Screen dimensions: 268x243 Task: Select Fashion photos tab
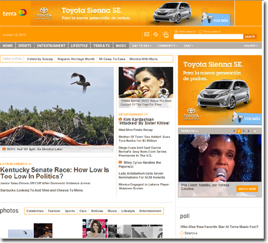pyautogui.click(x=54, y=211)
